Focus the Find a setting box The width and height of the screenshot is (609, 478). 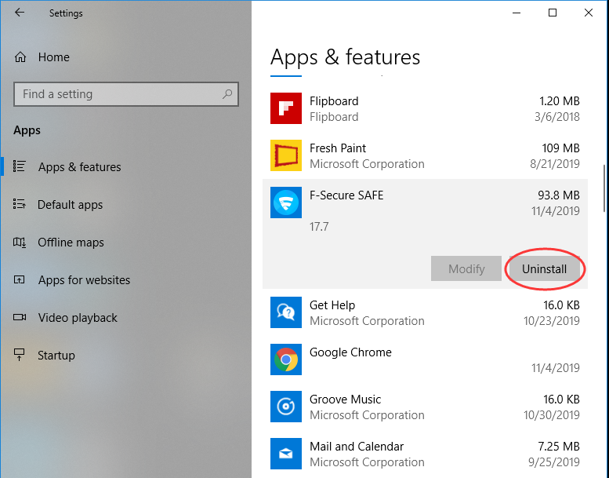(126, 93)
